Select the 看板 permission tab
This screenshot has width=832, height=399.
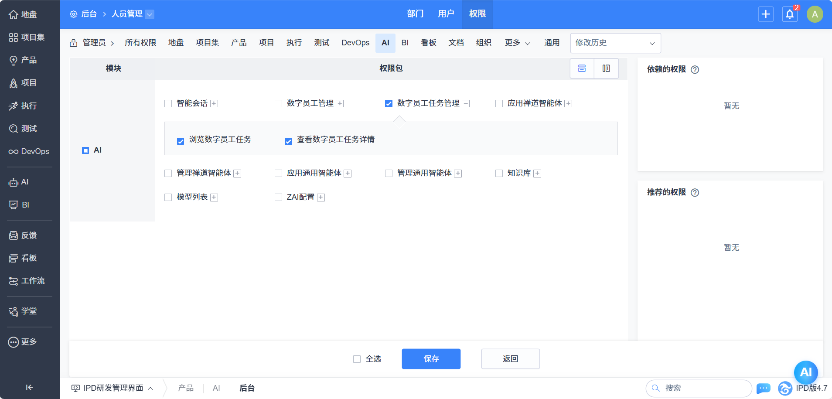[x=428, y=43]
